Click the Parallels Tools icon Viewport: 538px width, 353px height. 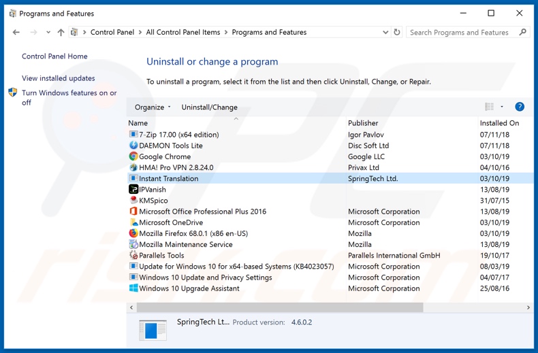point(133,255)
